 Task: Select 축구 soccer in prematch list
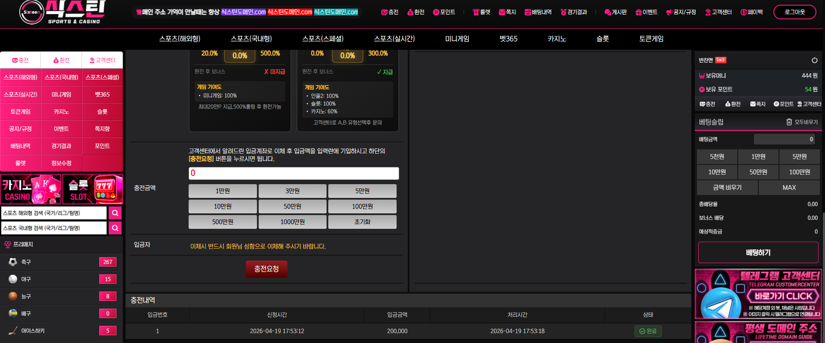(61, 262)
